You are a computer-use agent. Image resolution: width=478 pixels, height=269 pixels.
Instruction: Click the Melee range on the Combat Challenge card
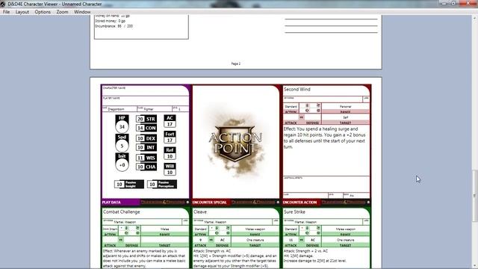coord(164,229)
